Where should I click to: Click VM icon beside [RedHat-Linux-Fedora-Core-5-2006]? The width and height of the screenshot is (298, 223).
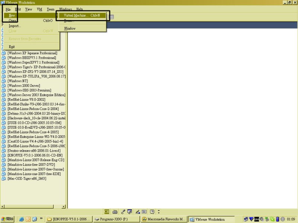pyautogui.click(x=4, y=146)
